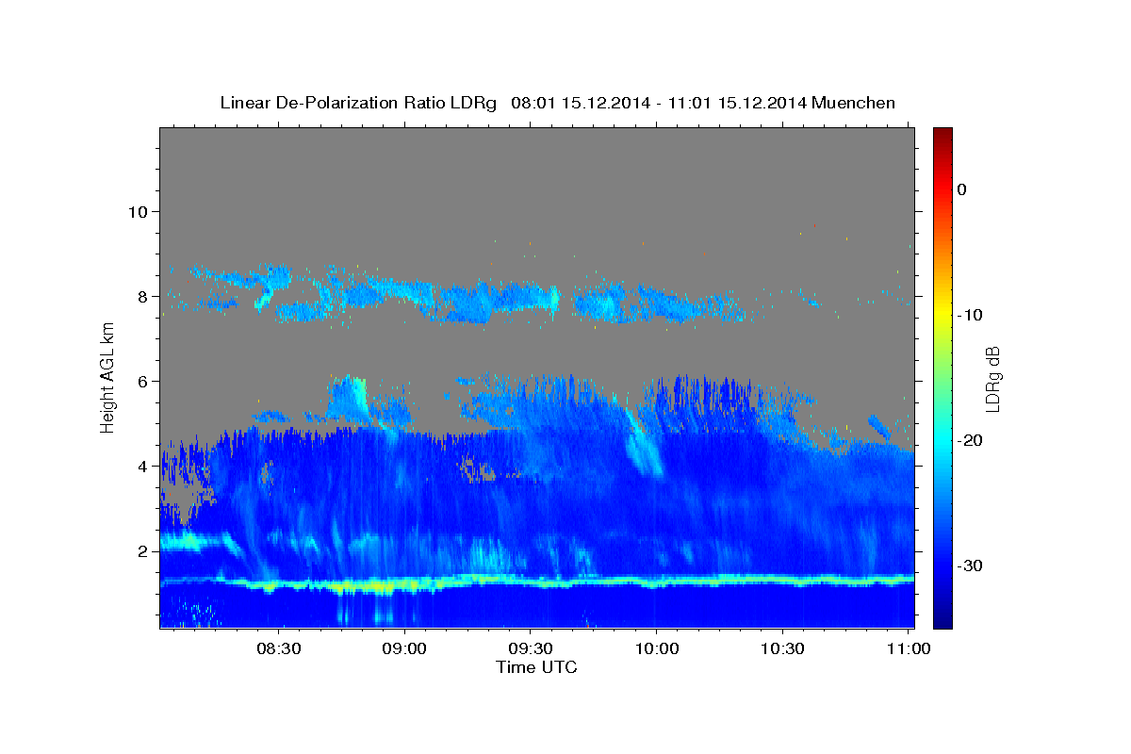This screenshot has height=754, width=1131.
Task: Click the colorbar value -20
Action: coord(970,440)
